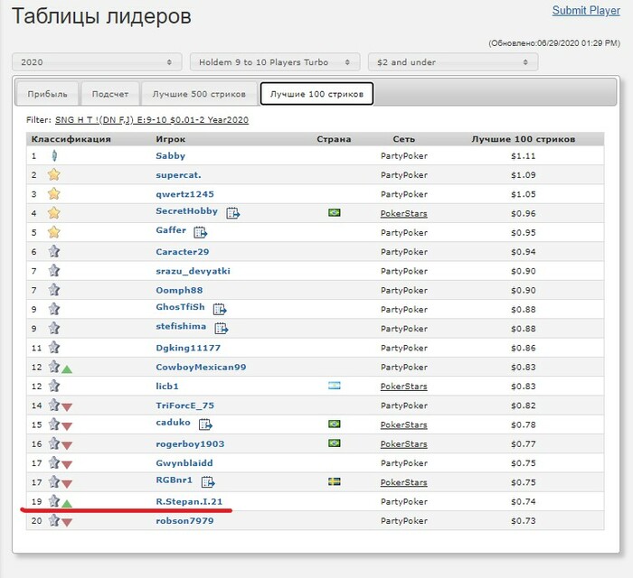The image size is (633, 578).
Task: Click the red down arrow in TriForcE_75 row
Action: coord(67,407)
